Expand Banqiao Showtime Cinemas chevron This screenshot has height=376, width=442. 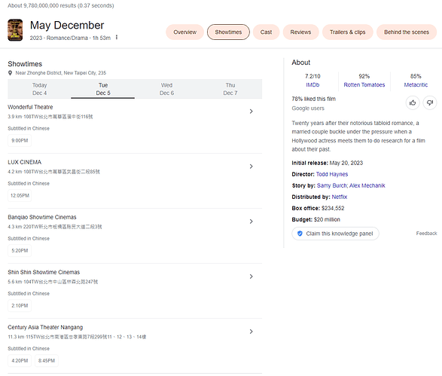tap(251, 222)
